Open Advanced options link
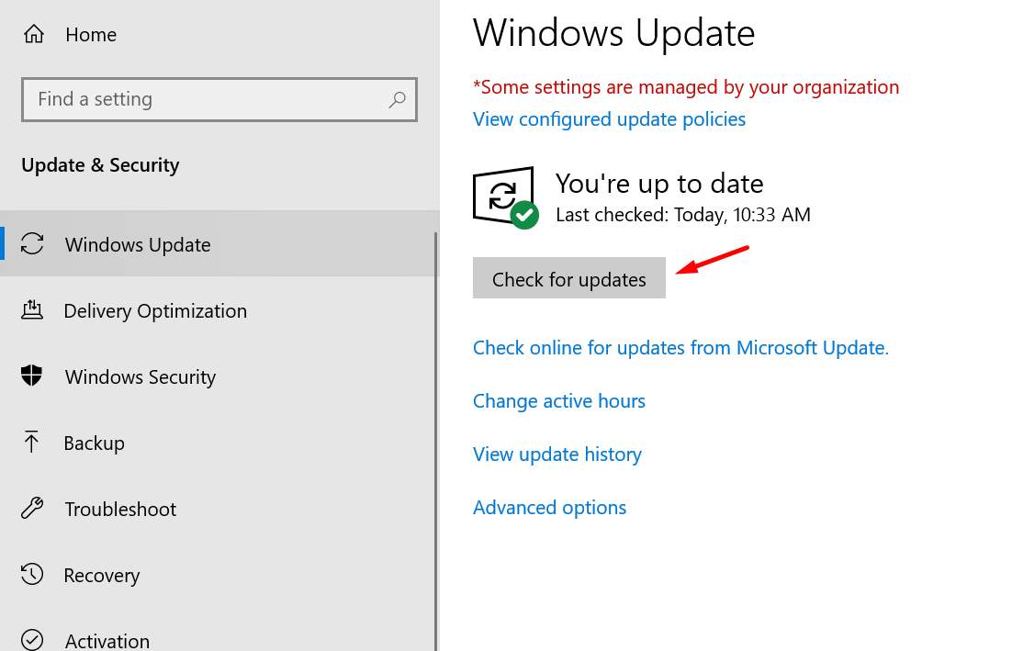The image size is (1012, 651). pyautogui.click(x=549, y=508)
